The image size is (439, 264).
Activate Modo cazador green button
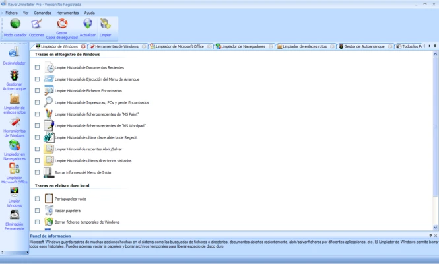click(15, 24)
